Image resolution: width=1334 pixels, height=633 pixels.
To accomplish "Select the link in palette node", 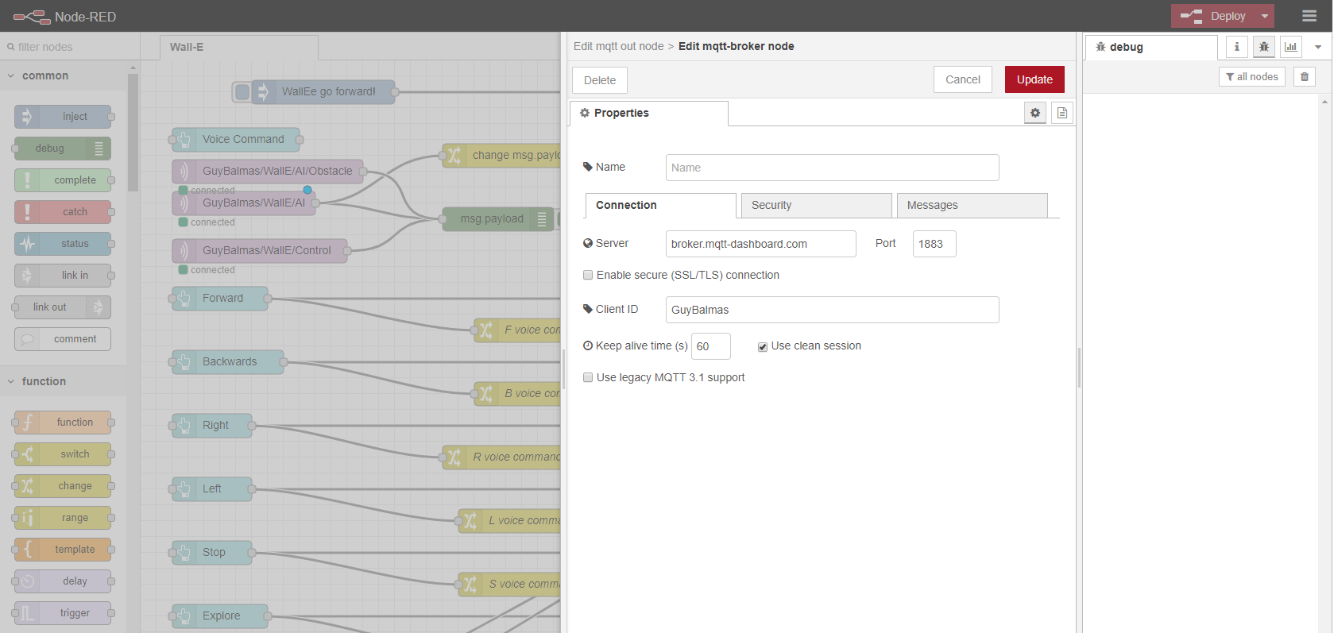I will [63, 276].
